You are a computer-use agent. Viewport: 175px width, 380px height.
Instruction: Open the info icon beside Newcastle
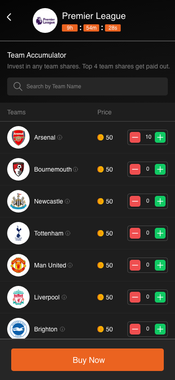(67, 201)
